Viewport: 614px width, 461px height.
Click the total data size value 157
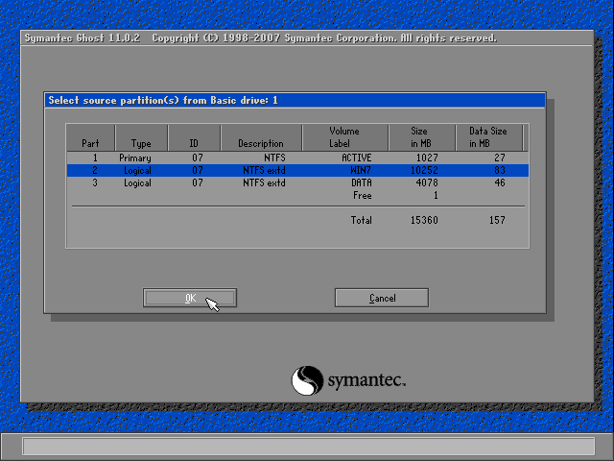coord(496,220)
